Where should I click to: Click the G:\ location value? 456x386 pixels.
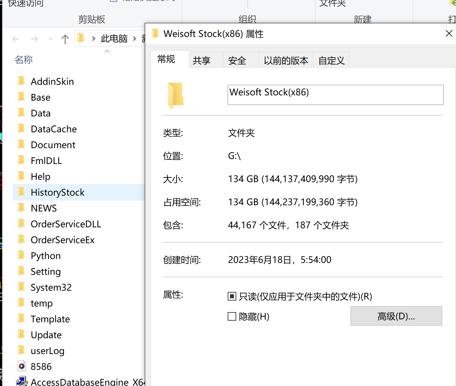click(x=234, y=156)
